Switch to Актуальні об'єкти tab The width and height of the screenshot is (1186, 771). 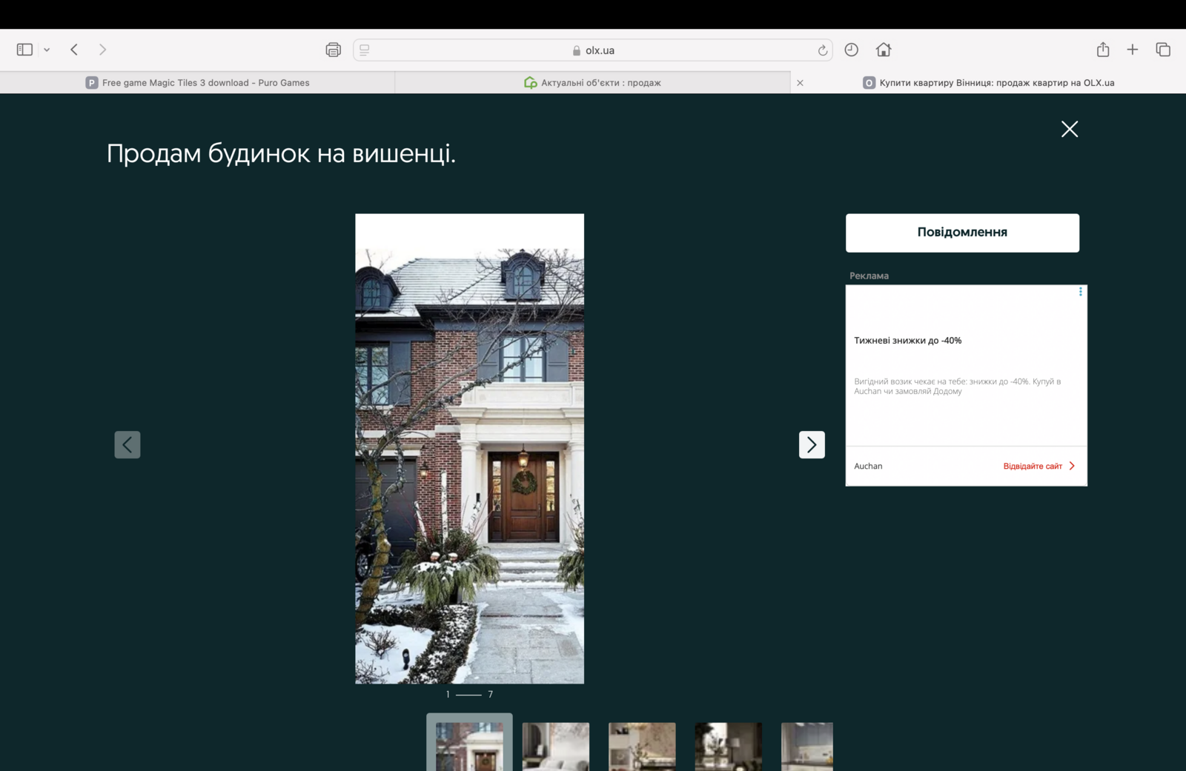point(592,83)
